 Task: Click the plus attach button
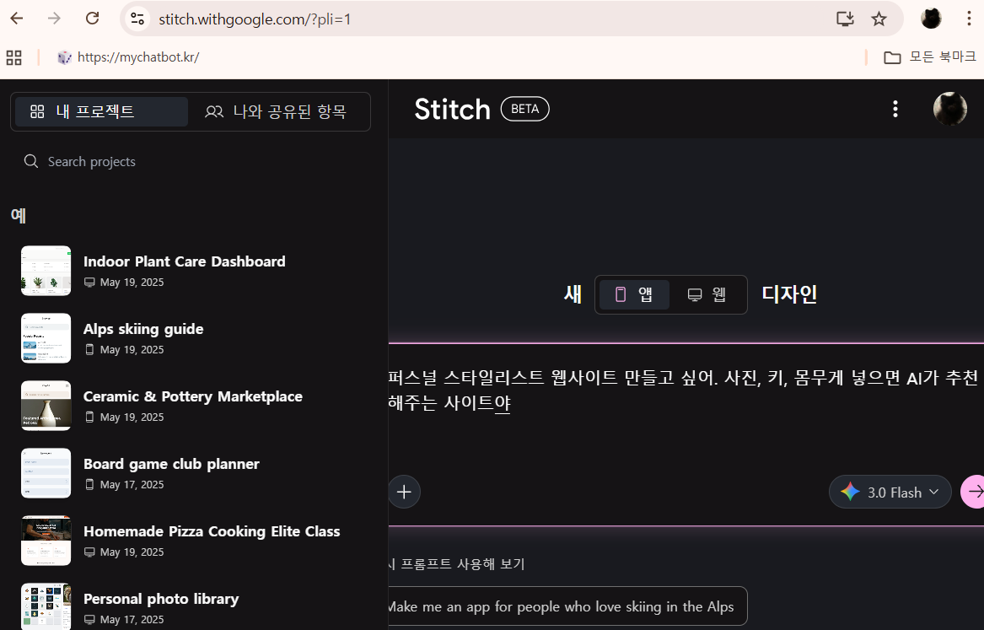404,492
